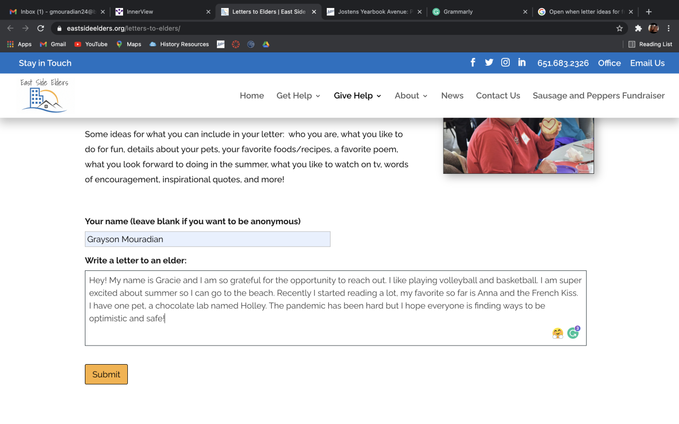
Task: Expand the Get Help dropdown menu
Action: pyautogui.click(x=299, y=95)
